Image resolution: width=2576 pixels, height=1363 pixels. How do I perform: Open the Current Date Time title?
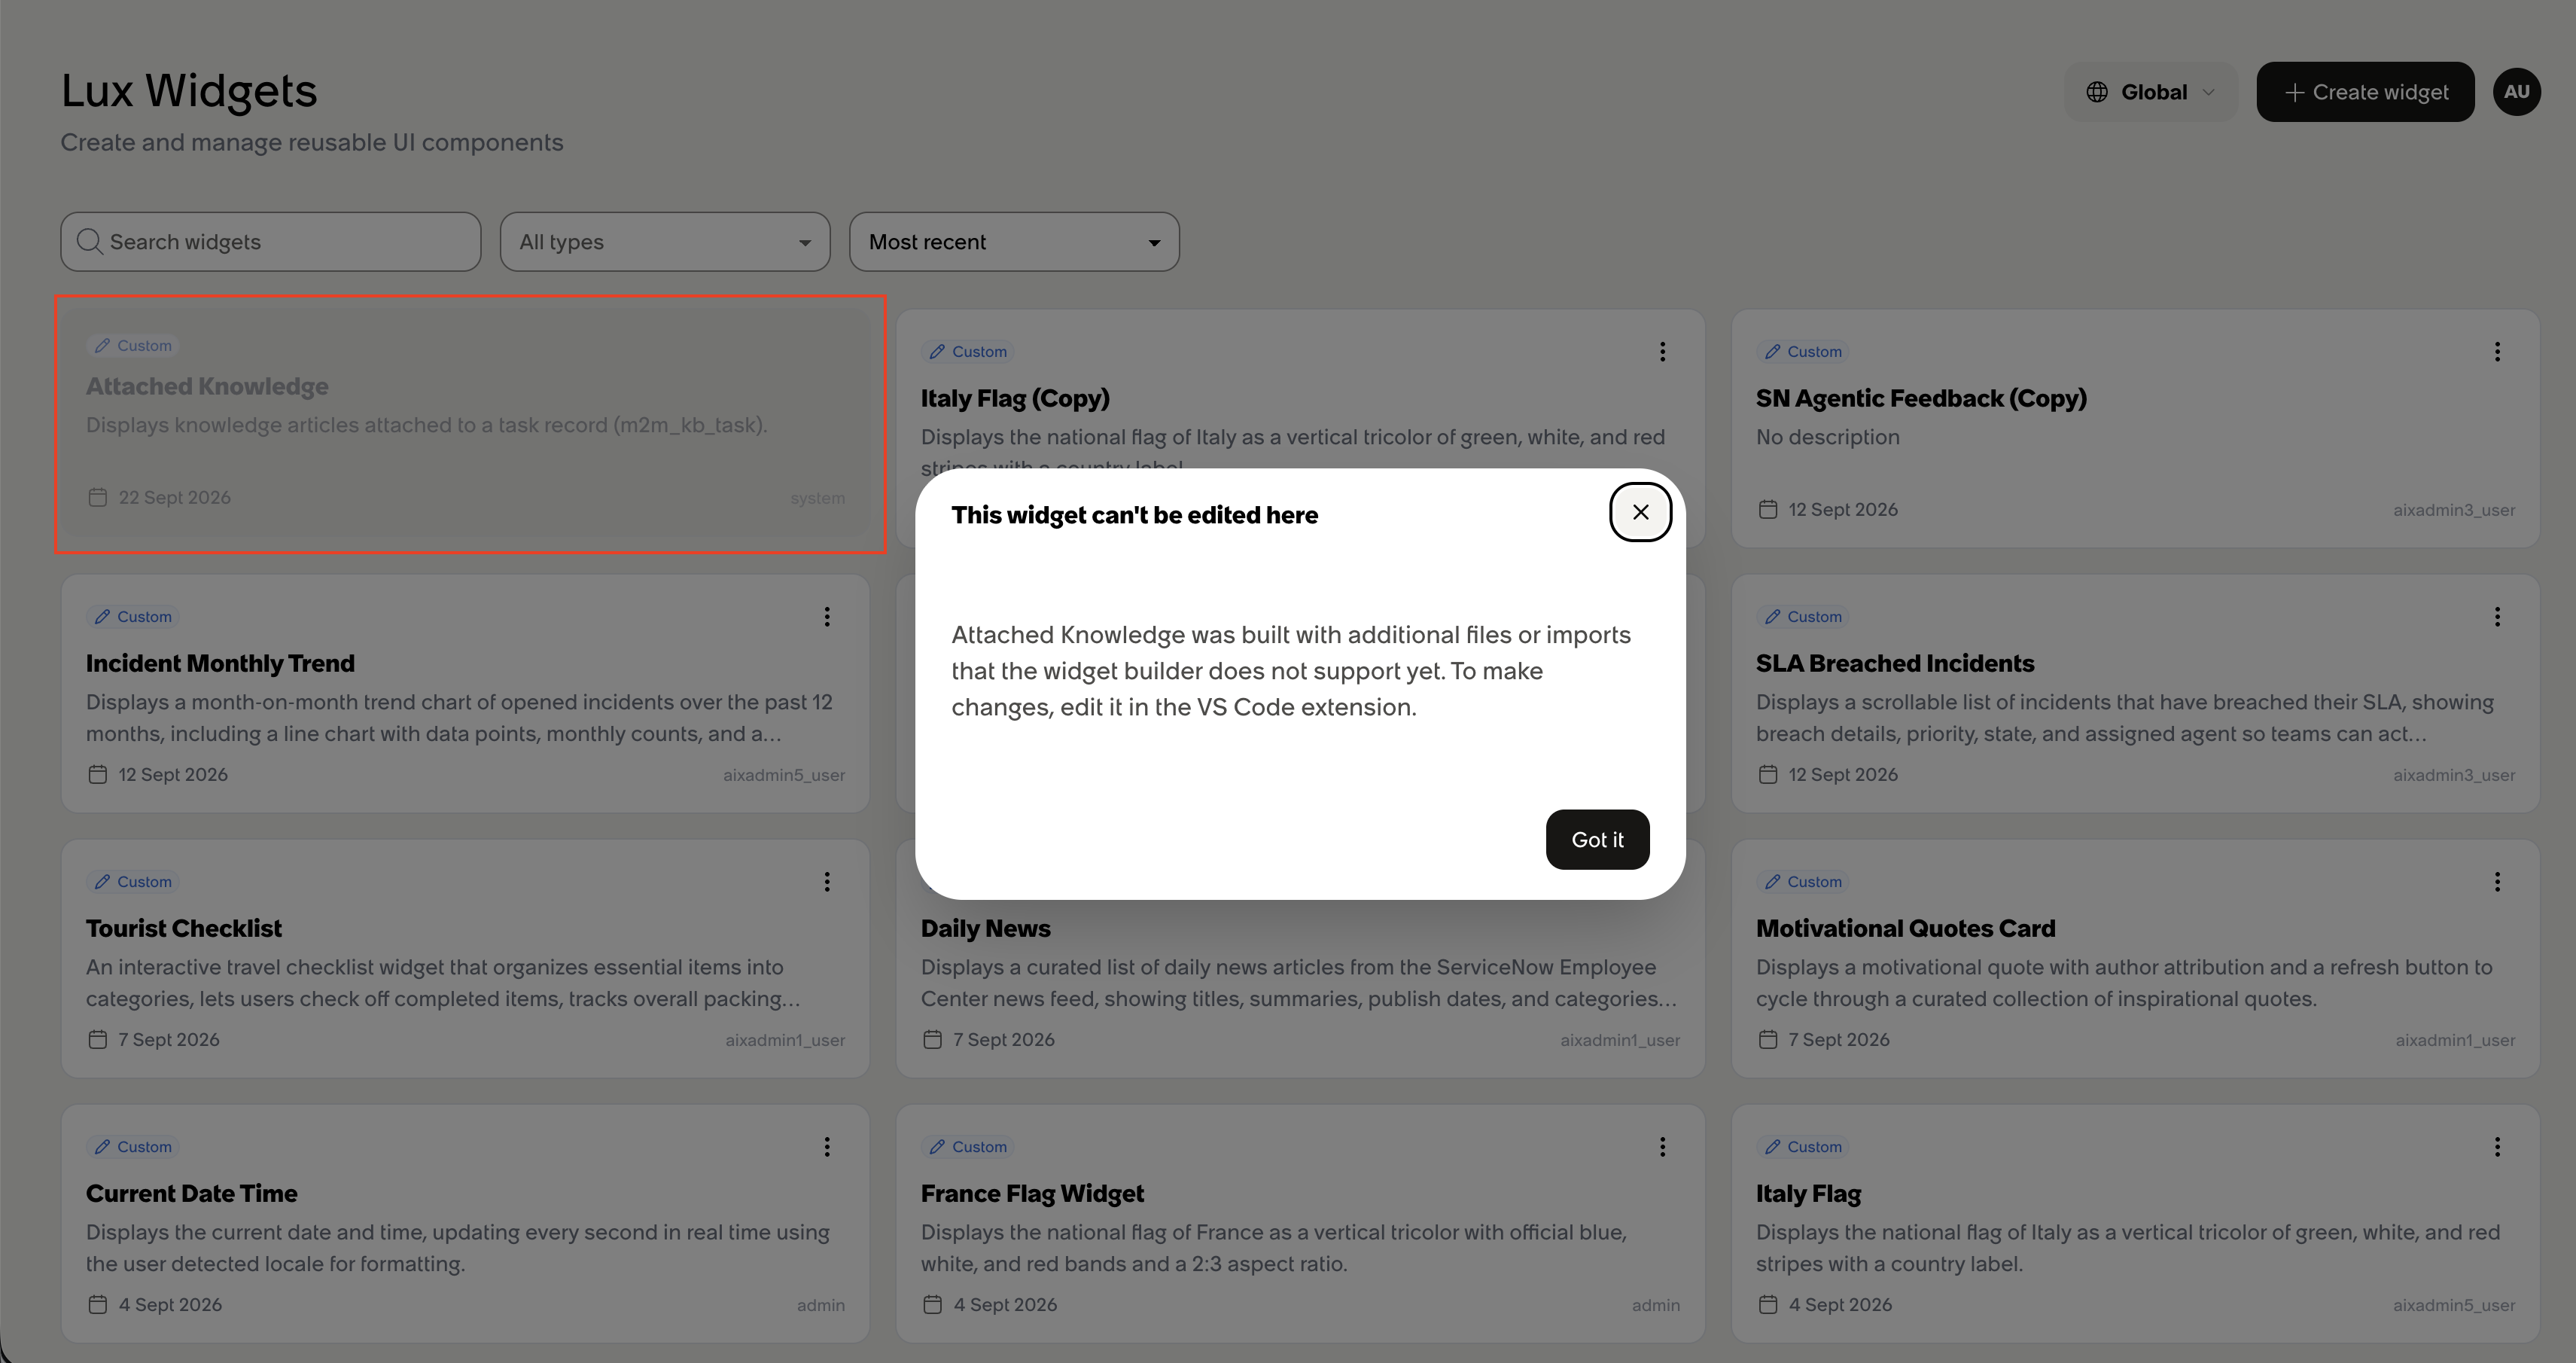pyautogui.click(x=192, y=1194)
